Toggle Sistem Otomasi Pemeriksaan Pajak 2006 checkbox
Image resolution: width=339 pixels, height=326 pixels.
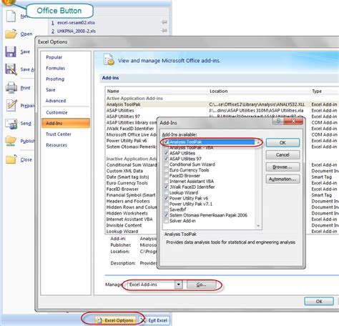pos(166,215)
